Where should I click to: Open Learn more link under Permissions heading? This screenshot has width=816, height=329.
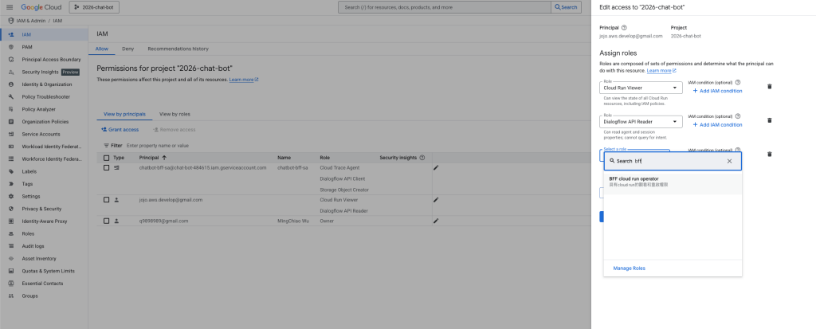coord(244,80)
